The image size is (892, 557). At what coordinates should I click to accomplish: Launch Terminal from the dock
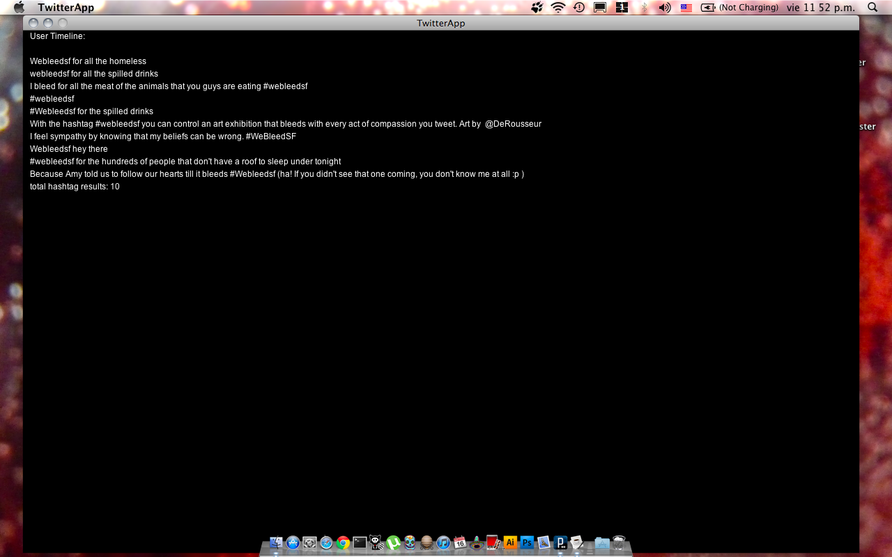360,542
